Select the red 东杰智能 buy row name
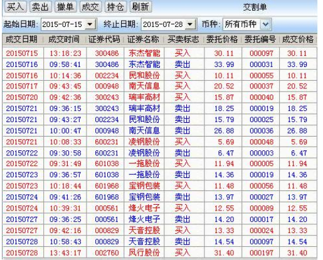 point(144,53)
